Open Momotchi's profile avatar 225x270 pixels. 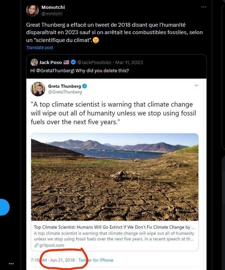(32, 11)
